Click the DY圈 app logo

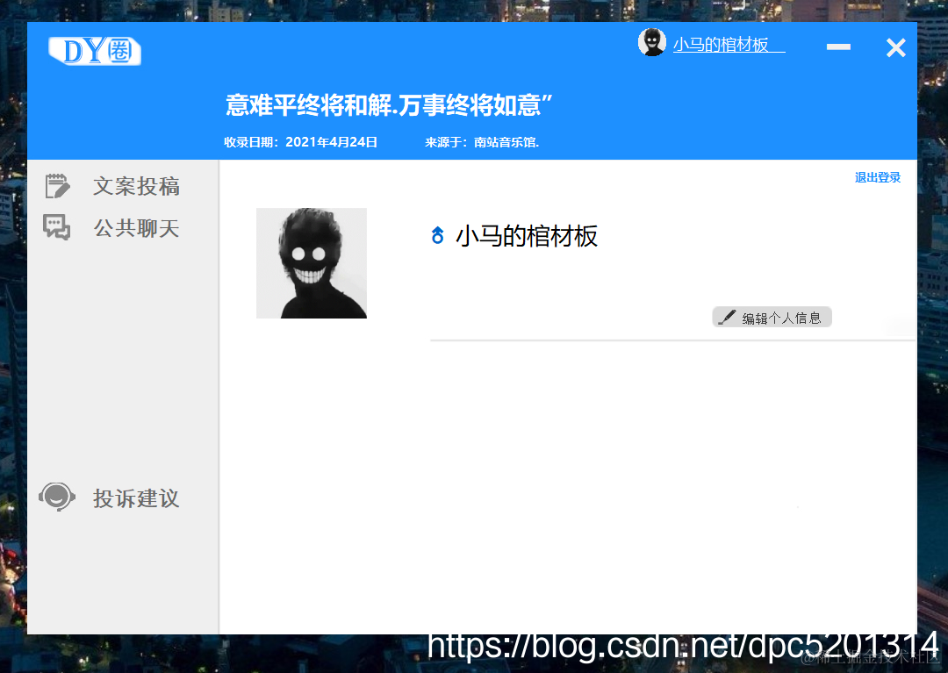(x=94, y=50)
